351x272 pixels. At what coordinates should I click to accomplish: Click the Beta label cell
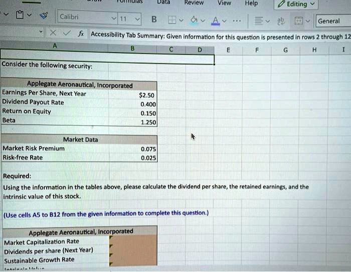pos(9,120)
